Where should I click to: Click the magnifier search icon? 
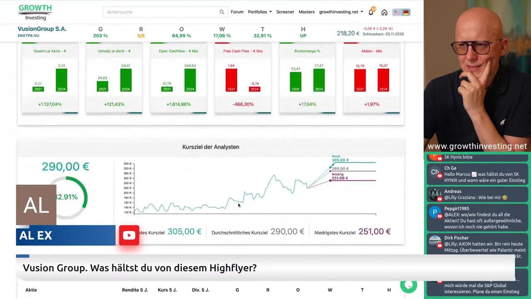[222, 12]
